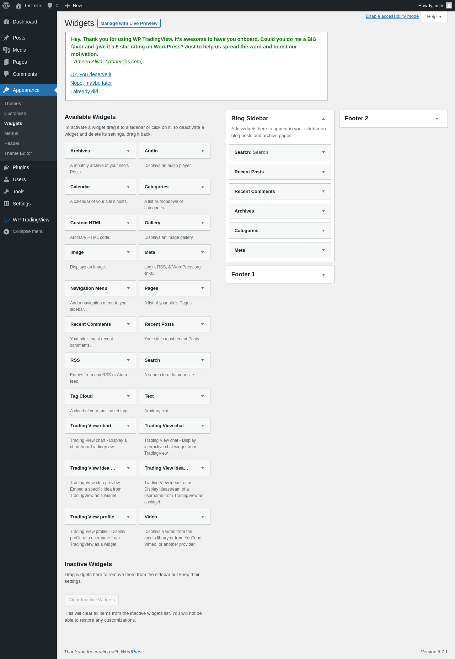Click the Clear Inactive Widgets button
Image resolution: width=455 pixels, height=659 pixels.
click(x=92, y=600)
